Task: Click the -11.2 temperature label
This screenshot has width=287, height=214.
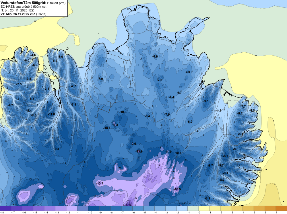Action: (x=168, y=152)
